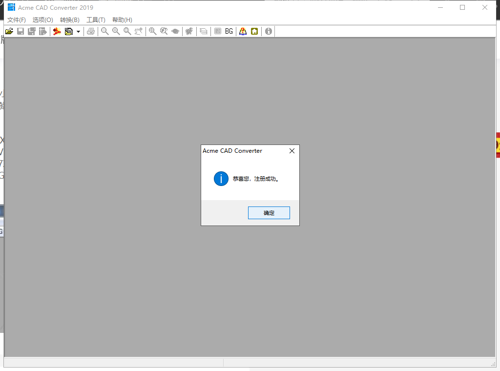Click the help book icon

[x=243, y=31]
